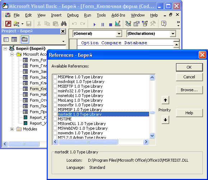Click the Browse... button
The width and height of the screenshot is (208, 180).
tap(189, 90)
